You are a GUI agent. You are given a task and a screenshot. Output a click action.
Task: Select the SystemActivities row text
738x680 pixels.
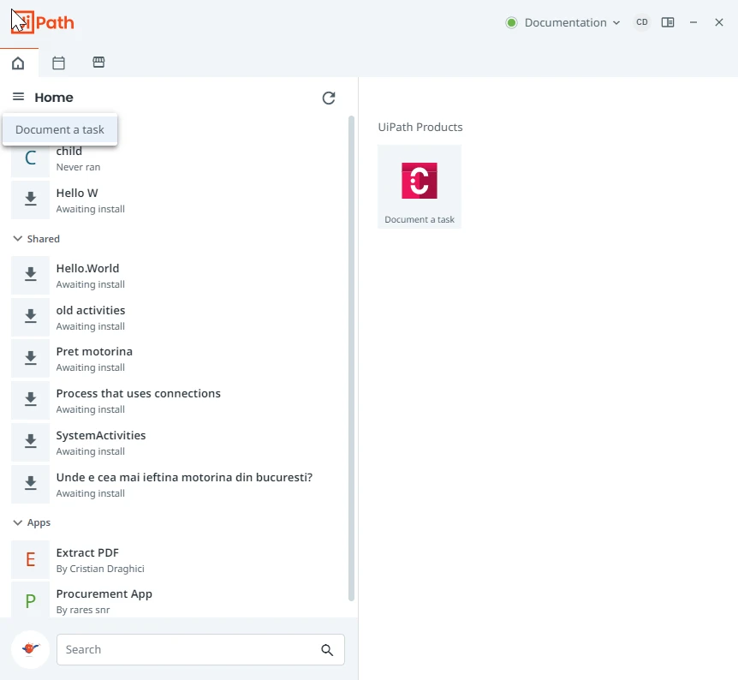point(101,436)
